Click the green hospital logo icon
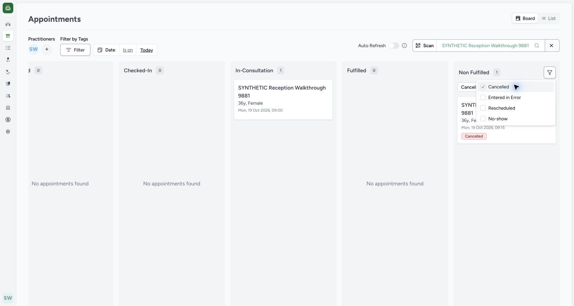This screenshot has width=574, height=306. [x=8, y=8]
